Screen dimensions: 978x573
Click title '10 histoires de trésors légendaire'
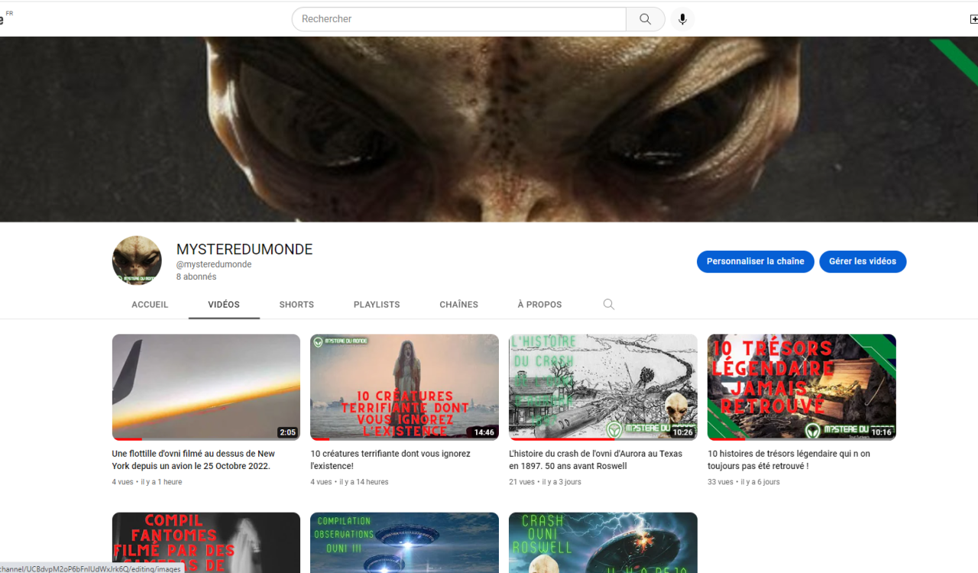789,460
